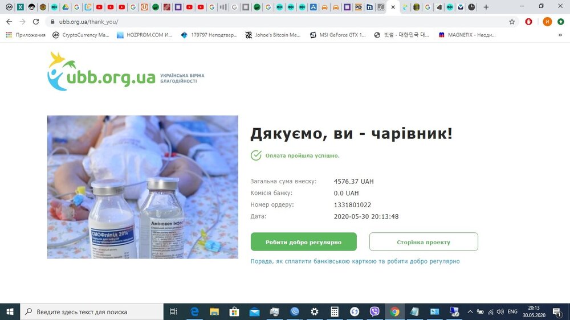The image size is (570, 320).
Task: Click the Windows search input field
Action: (x=92, y=311)
